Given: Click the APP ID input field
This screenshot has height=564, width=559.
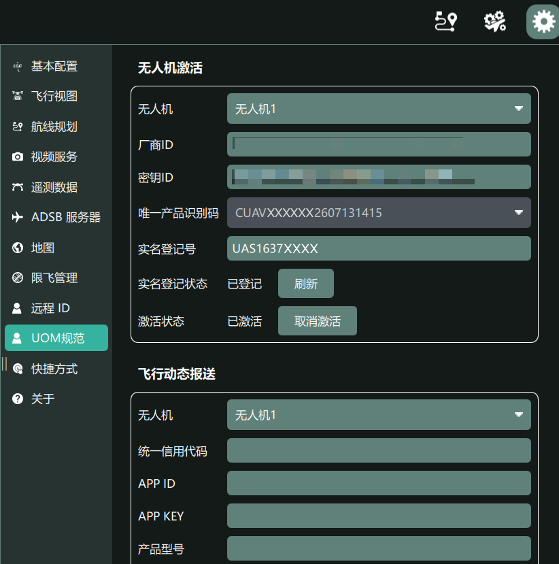Looking at the screenshot, I should click(x=379, y=483).
